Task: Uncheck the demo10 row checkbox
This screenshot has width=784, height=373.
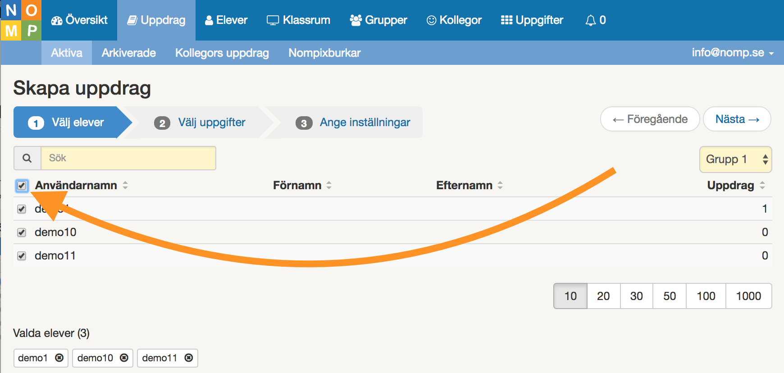Action: (x=22, y=232)
